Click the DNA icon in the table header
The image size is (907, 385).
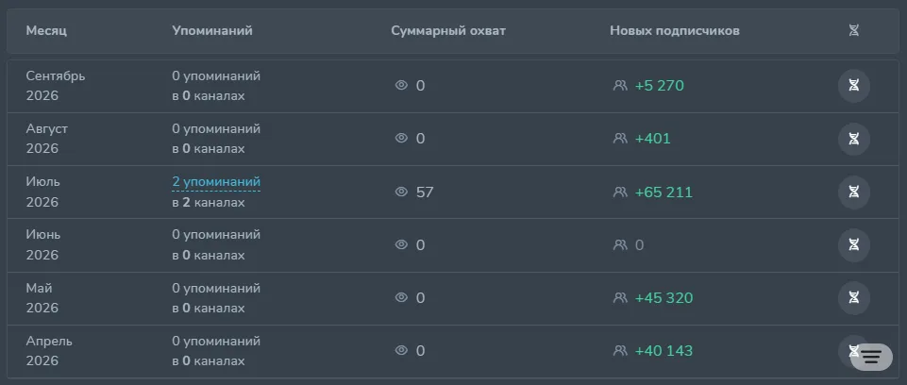click(854, 30)
